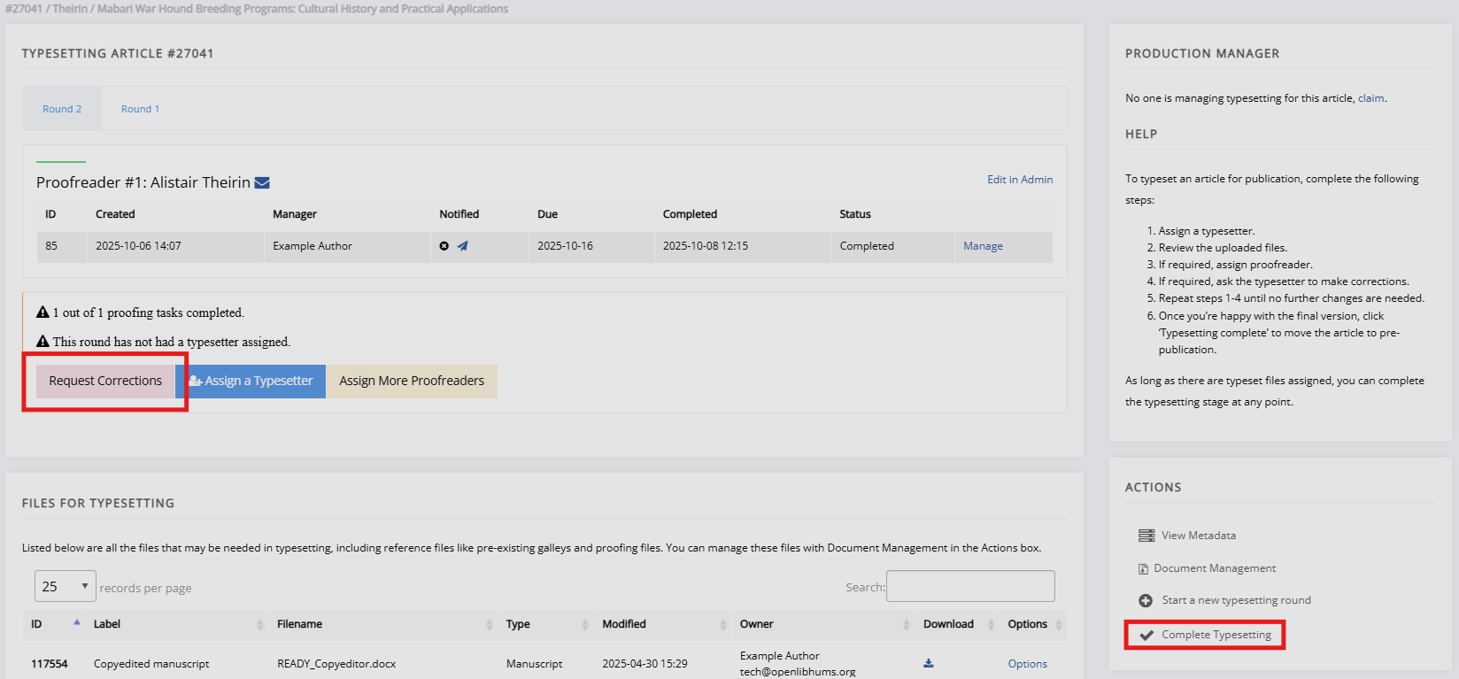Click the envelope icon beside Alistair Theirin
Image resolution: width=1459 pixels, height=679 pixels.
click(262, 182)
